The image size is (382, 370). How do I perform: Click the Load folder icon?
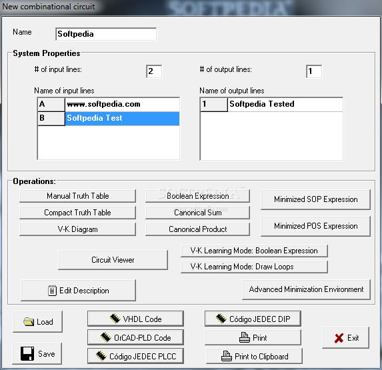pyautogui.click(x=29, y=322)
